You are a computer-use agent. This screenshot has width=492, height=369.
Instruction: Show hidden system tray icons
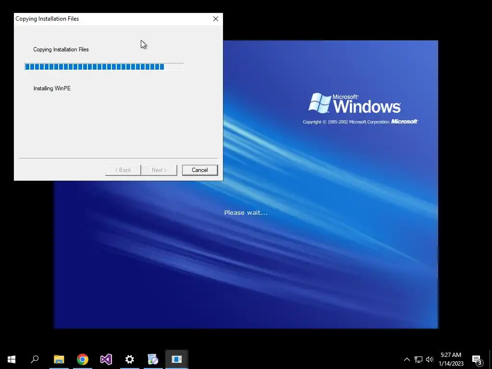click(x=406, y=359)
